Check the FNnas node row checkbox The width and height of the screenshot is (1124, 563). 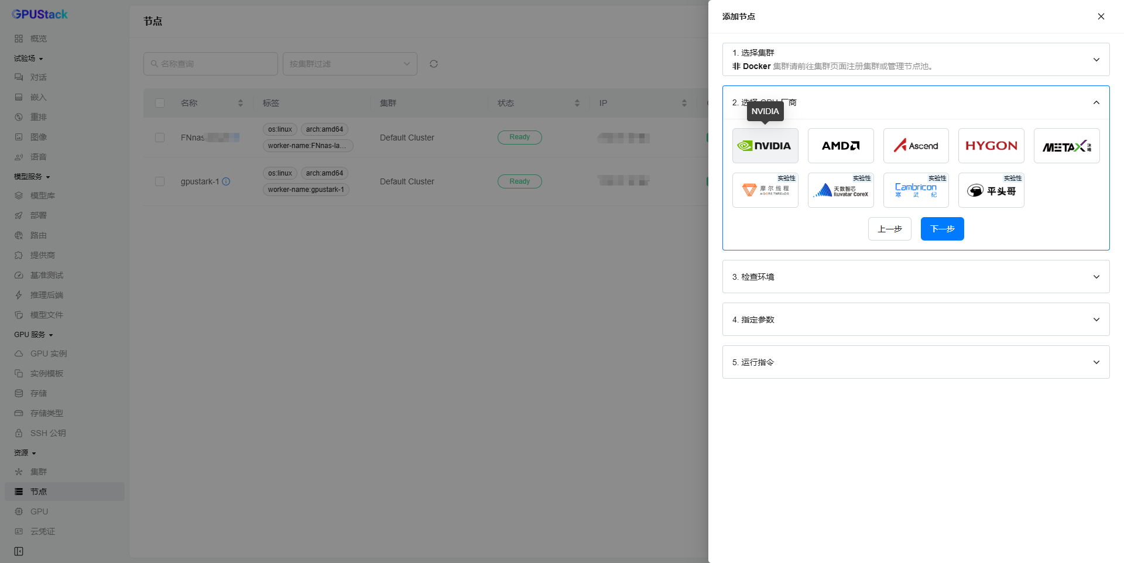coord(160,138)
